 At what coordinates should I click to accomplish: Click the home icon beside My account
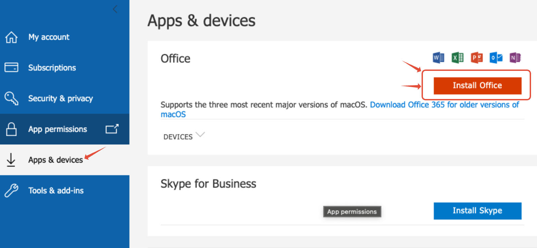(11, 37)
